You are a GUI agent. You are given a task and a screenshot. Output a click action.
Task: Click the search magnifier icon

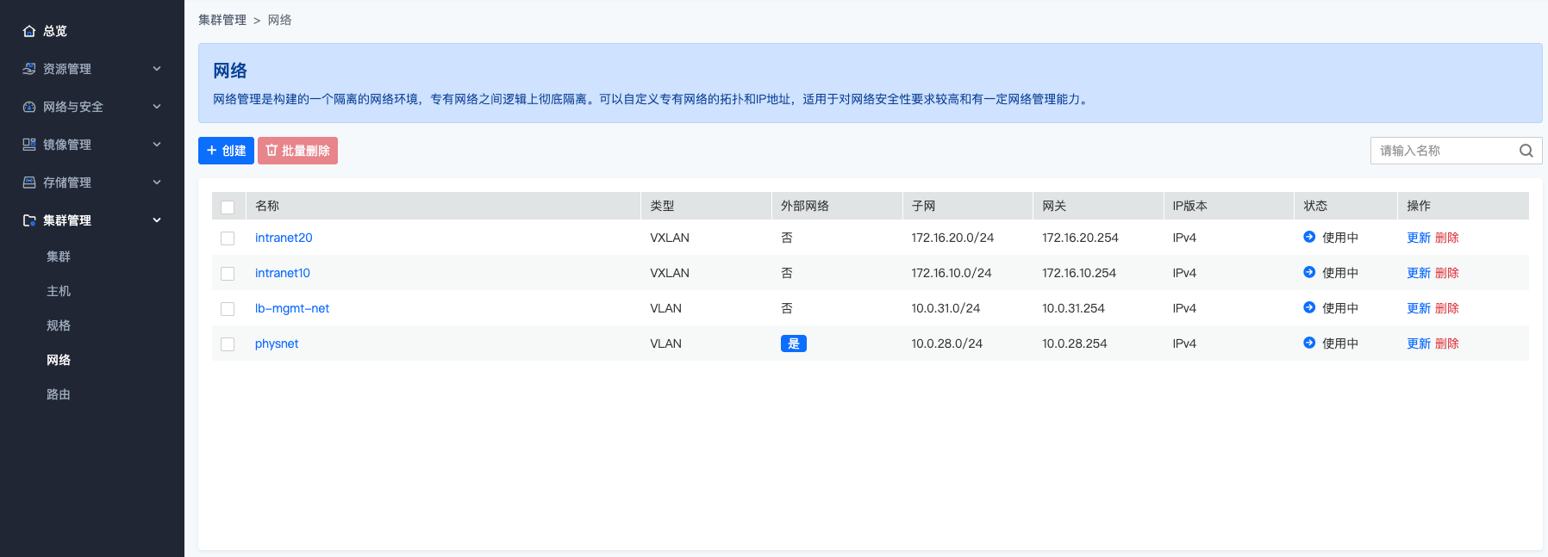pos(1526,151)
